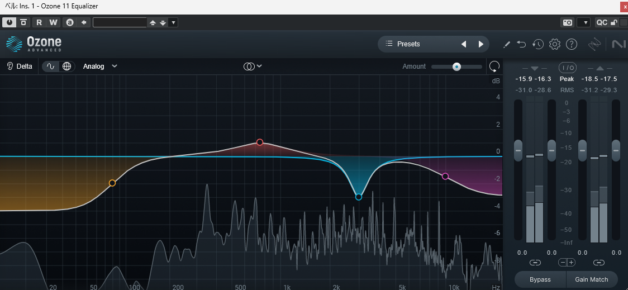Image resolution: width=628 pixels, height=290 pixels.
Task: Click the Native Instruments logo
Action: (x=619, y=44)
